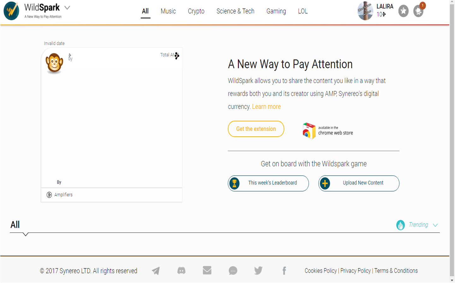Click the AMP icon next to Total
Screen dimensions: 455x283
click(x=177, y=56)
